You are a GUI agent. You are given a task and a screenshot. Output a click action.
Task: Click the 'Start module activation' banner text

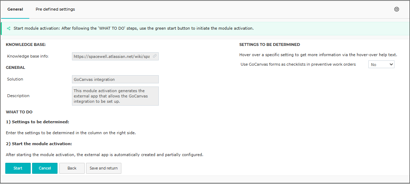click(x=134, y=28)
